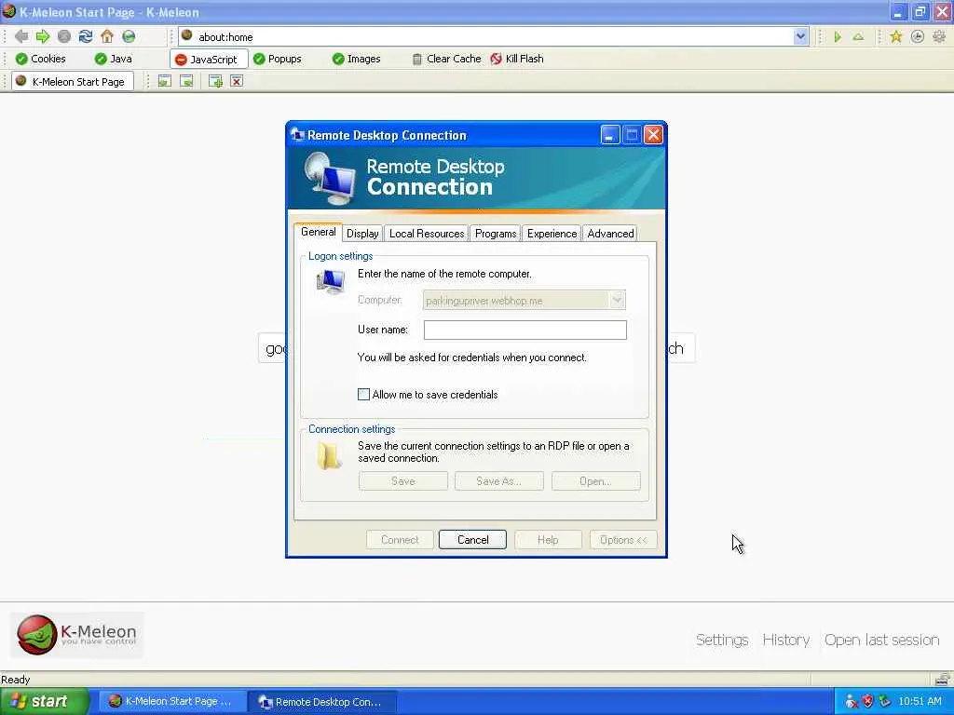This screenshot has height=715, width=954.
Task: Click the next tab icon in the tab bar
Action: click(186, 81)
